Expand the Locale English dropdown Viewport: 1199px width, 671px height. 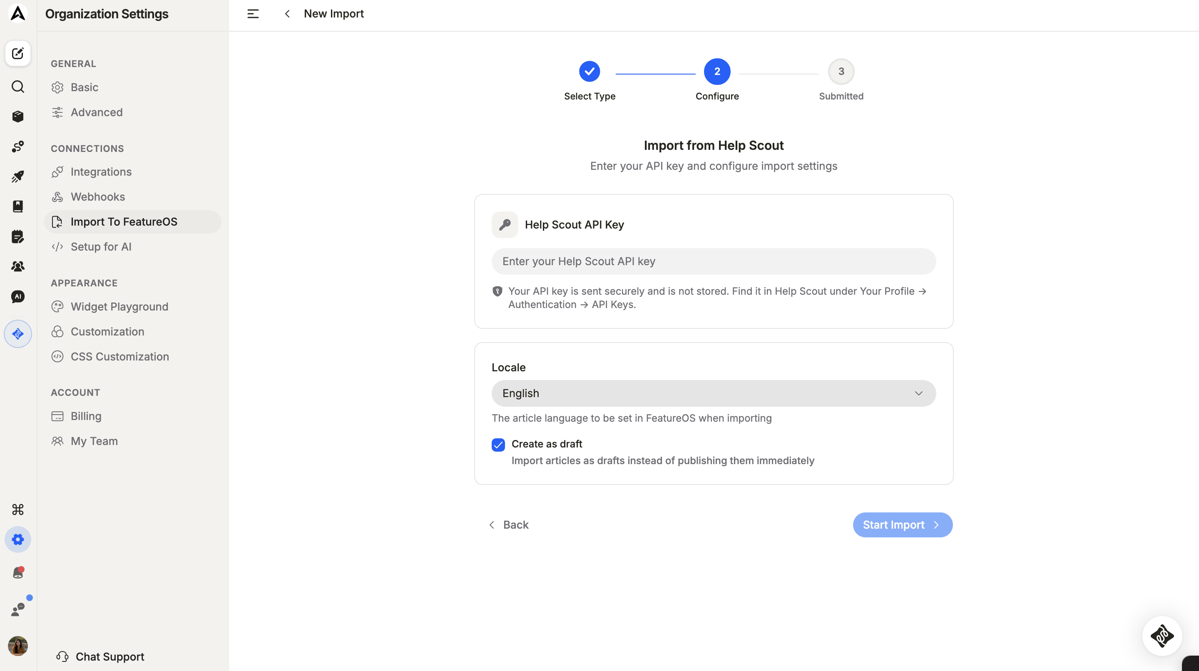714,393
